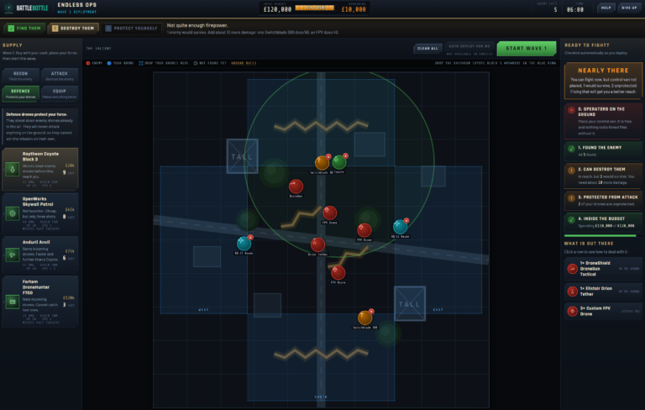Select the RQ-11 Raven token near the West zone

coord(244,244)
